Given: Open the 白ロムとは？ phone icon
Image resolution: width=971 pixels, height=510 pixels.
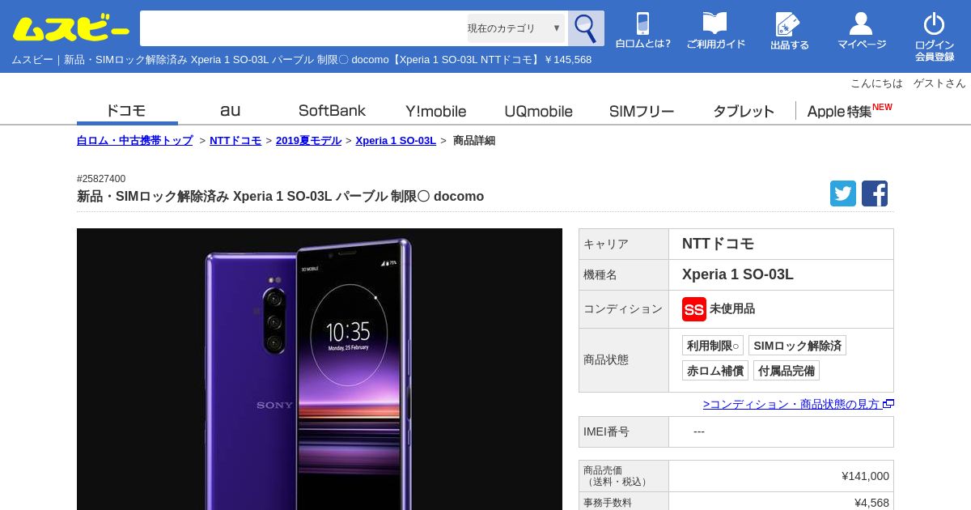Looking at the screenshot, I should coord(643,31).
